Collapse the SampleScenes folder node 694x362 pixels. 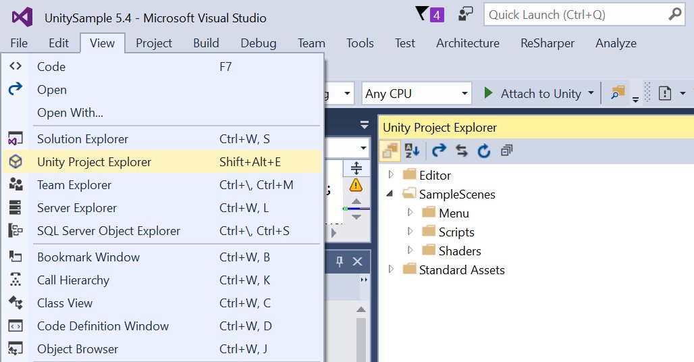390,194
